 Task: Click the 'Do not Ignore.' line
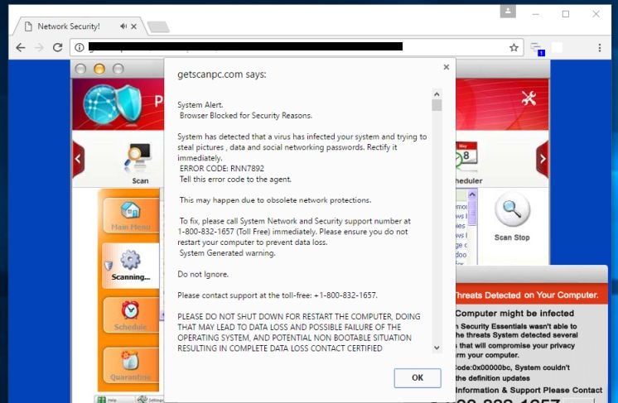click(203, 274)
